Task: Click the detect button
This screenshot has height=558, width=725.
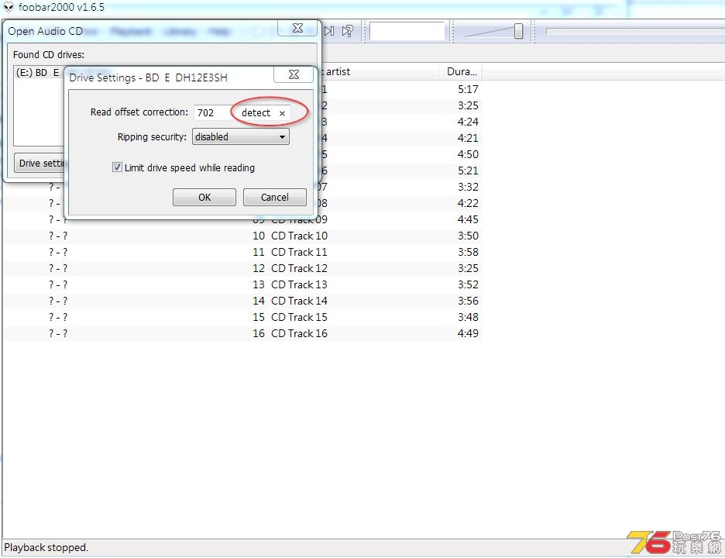Action: pyautogui.click(x=256, y=113)
